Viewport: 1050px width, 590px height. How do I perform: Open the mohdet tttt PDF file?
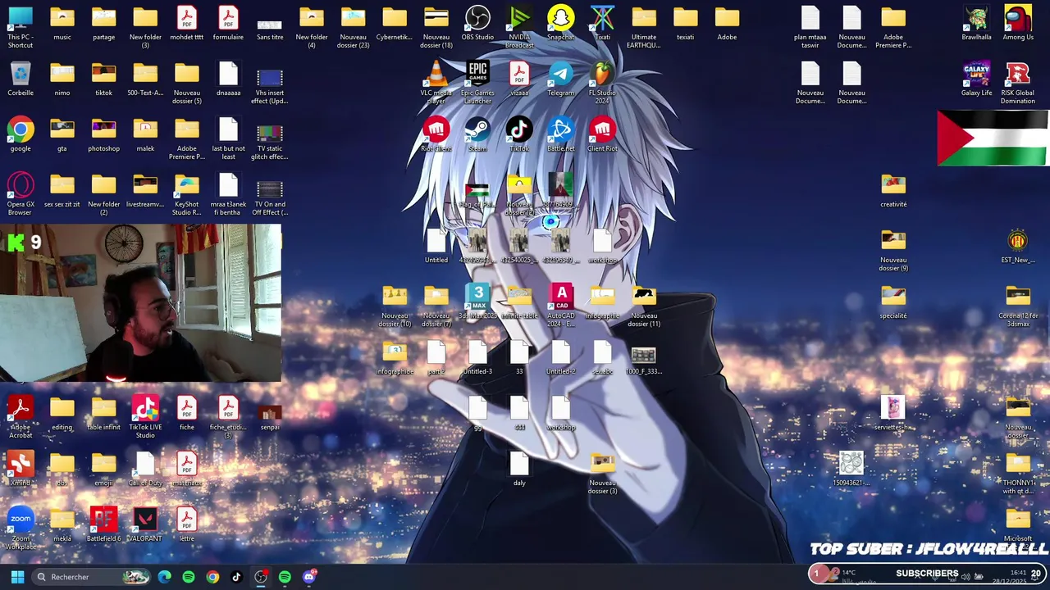pos(186,23)
